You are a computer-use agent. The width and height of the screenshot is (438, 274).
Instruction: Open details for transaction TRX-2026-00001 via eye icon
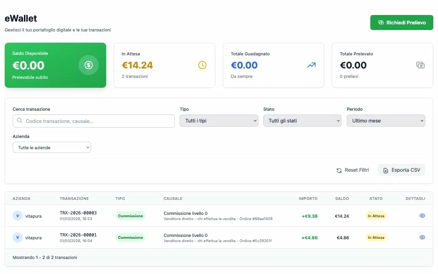pyautogui.click(x=422, y=237)
